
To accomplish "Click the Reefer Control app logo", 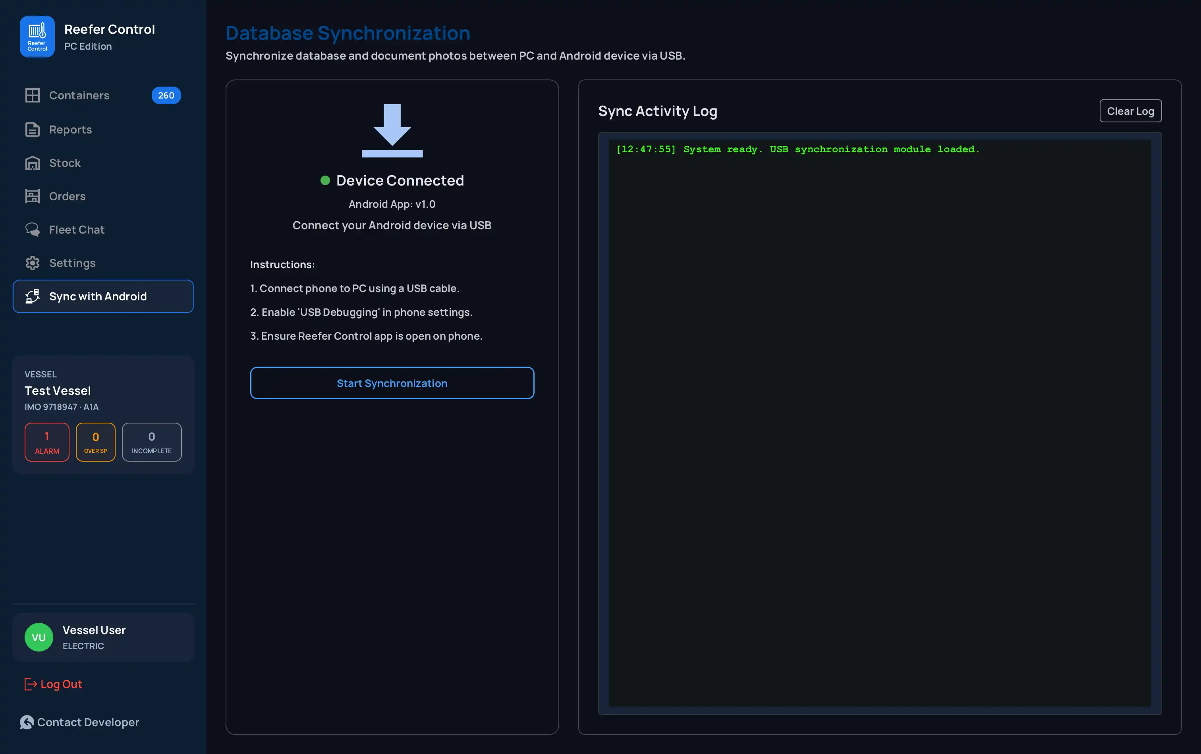I will [x=37, y=37].
